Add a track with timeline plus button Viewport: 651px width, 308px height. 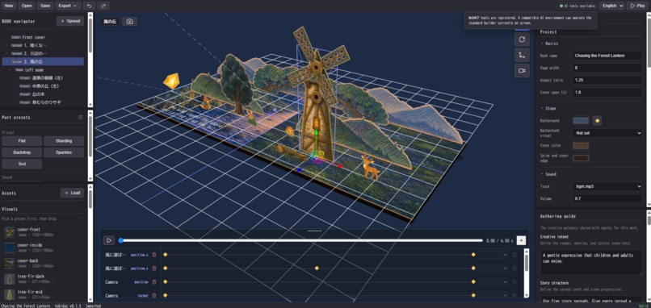point(522,240)
